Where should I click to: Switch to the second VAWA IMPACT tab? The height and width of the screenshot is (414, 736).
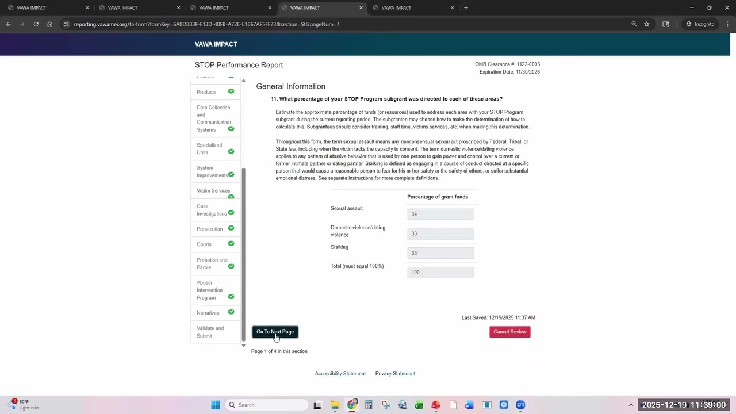(138, 7)
